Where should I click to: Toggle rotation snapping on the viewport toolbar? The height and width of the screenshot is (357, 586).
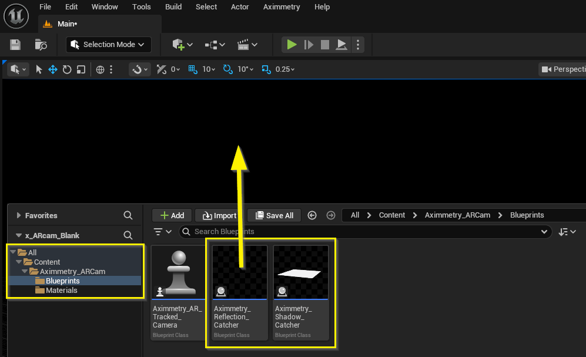[x=228, y=69]
